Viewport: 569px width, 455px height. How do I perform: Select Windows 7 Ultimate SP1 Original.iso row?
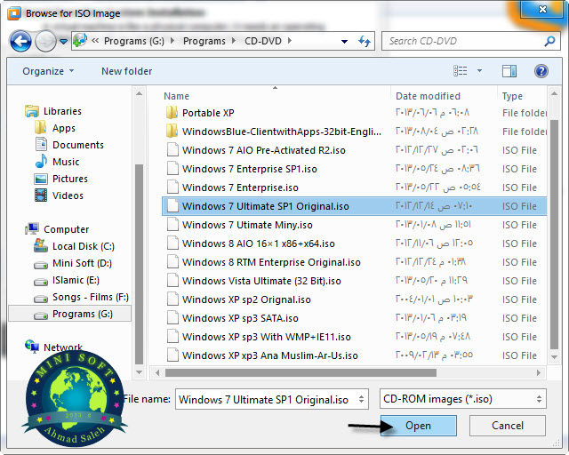354,206
